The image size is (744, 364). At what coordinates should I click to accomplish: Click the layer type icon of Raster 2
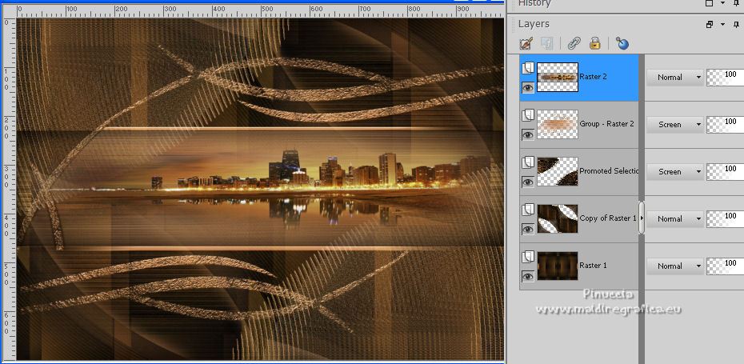(x=528, y=68)
